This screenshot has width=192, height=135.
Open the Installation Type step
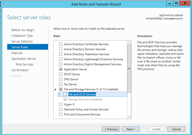tap(22, 36)
